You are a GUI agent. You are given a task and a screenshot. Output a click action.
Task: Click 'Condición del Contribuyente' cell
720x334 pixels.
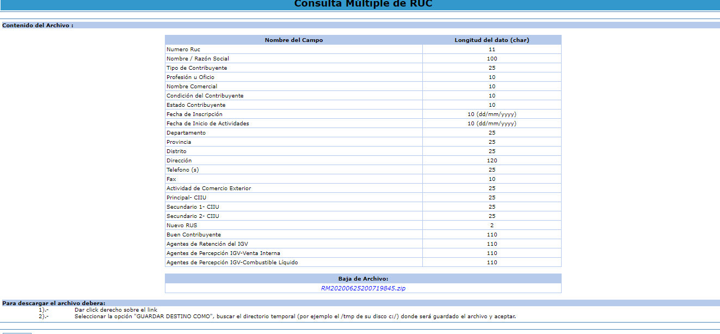pyautogui.click(x=294, y=96)
